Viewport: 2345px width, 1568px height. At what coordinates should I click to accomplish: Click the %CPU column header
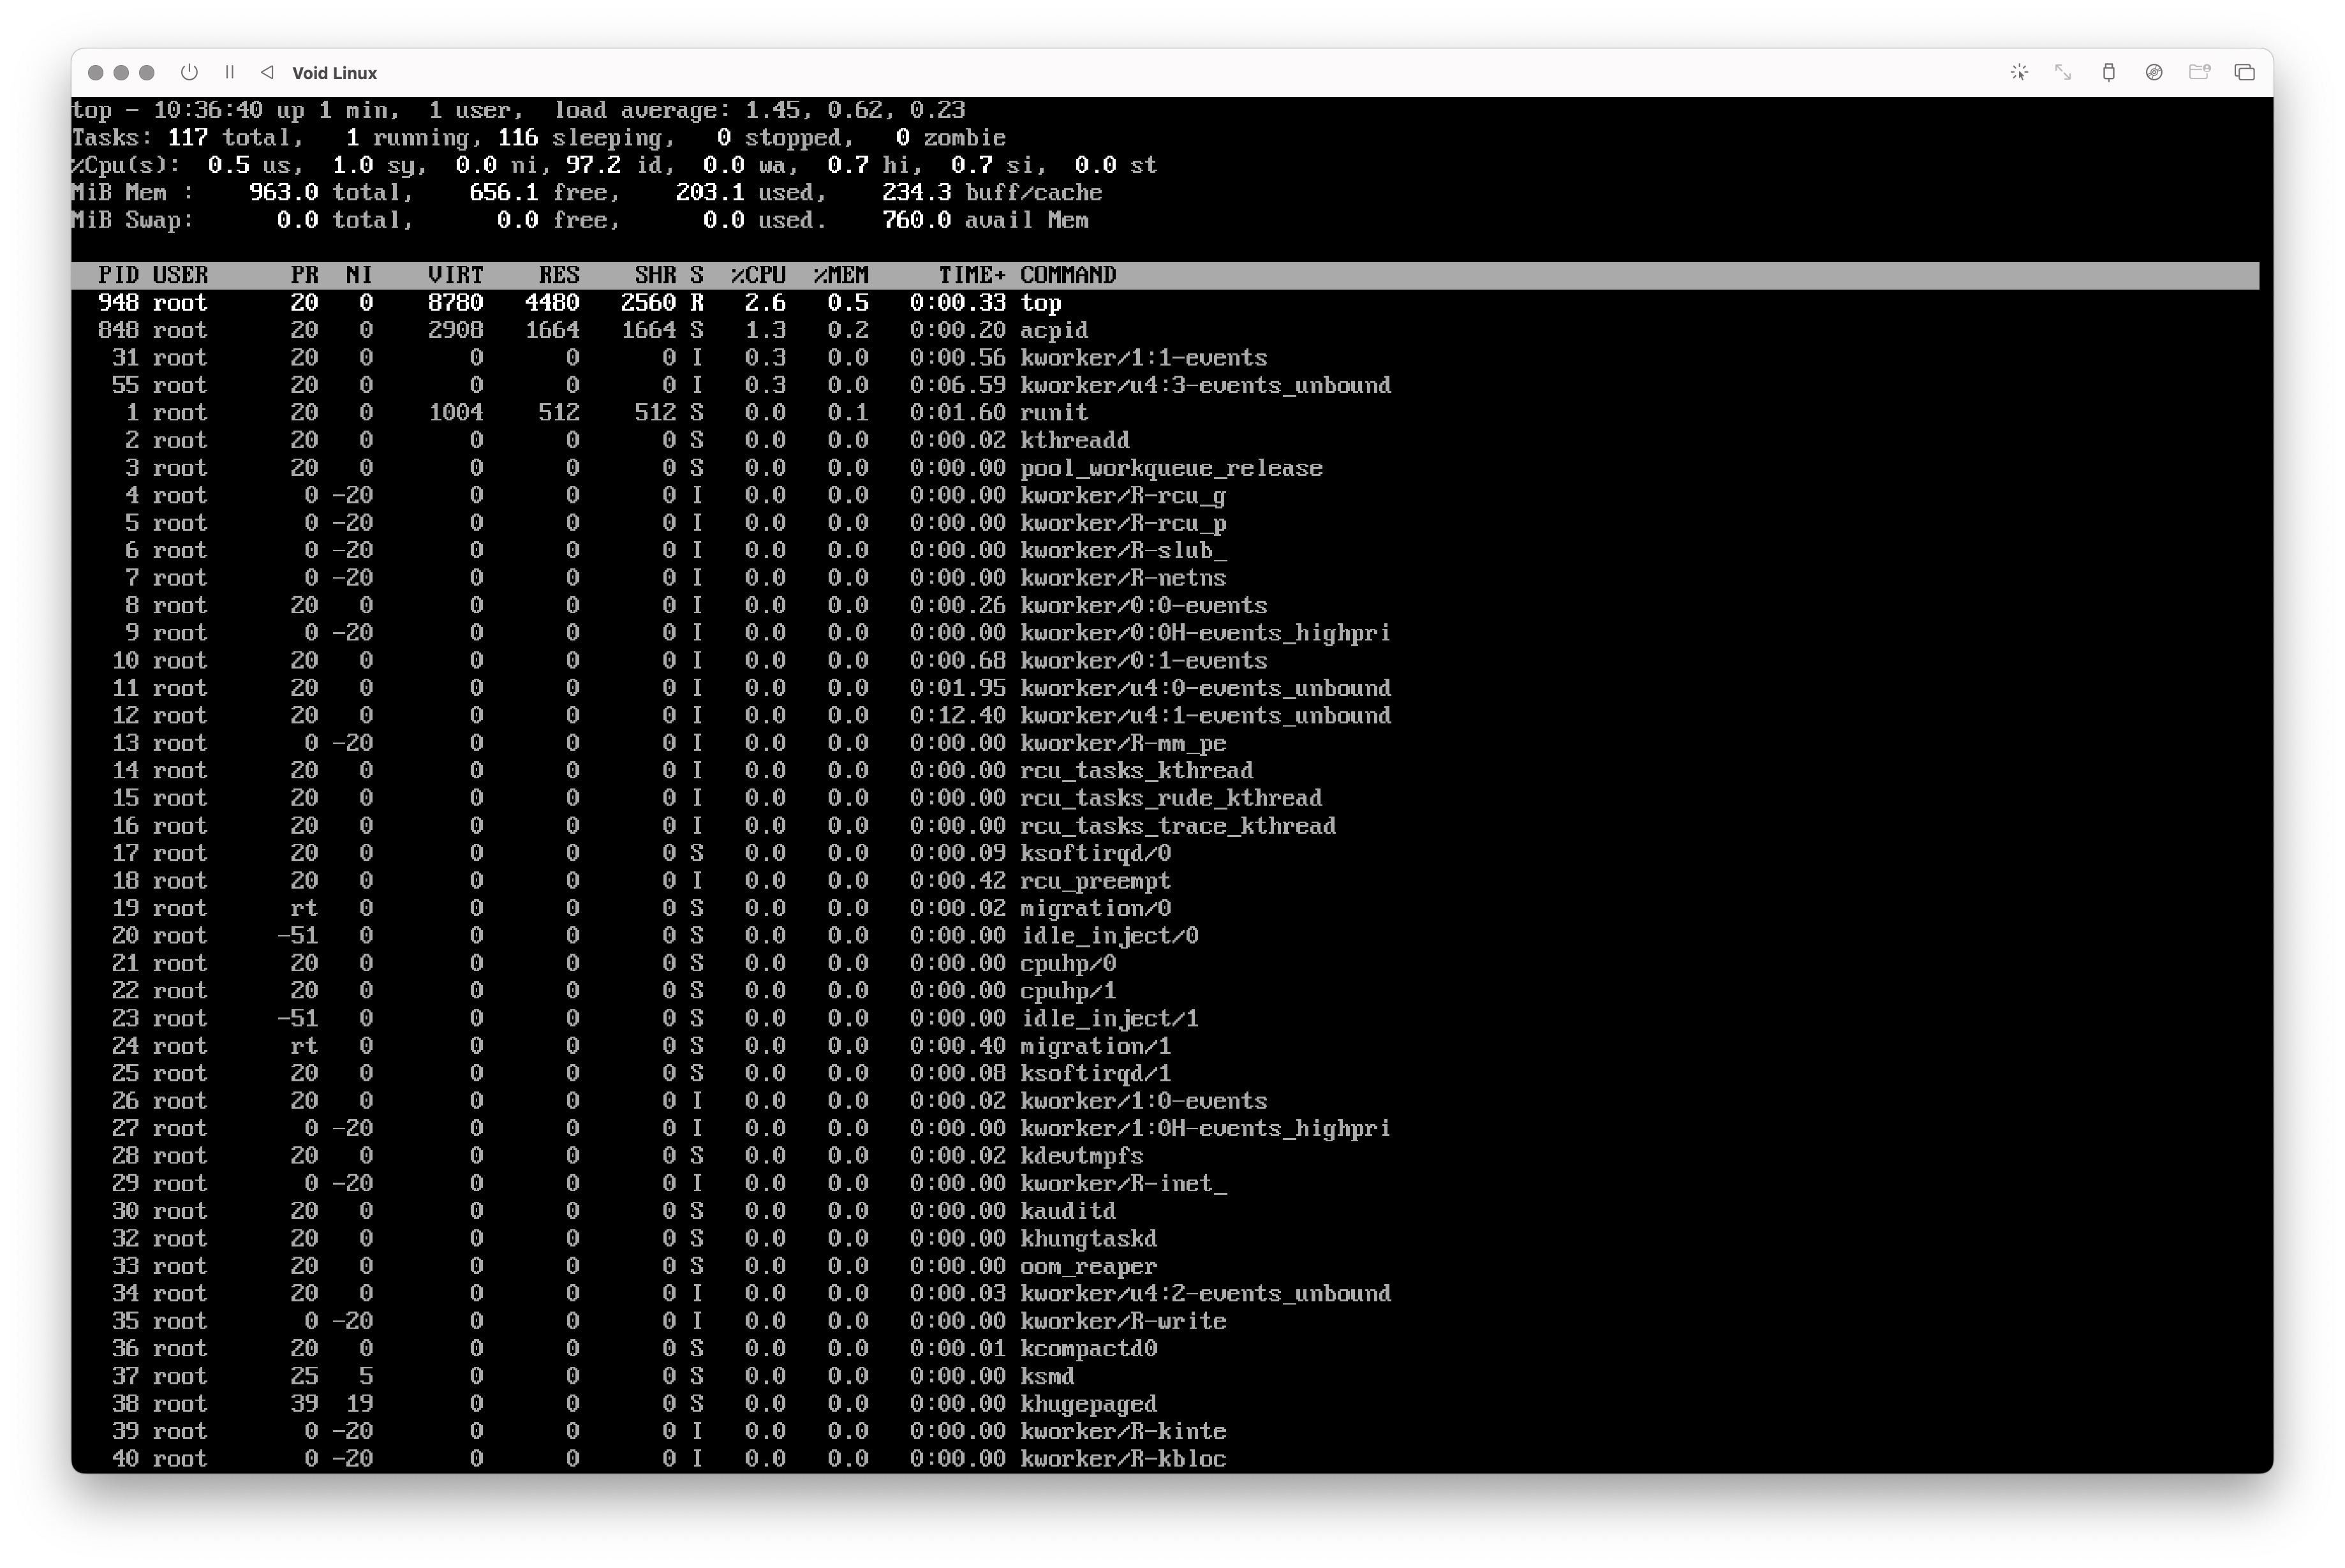758,275
